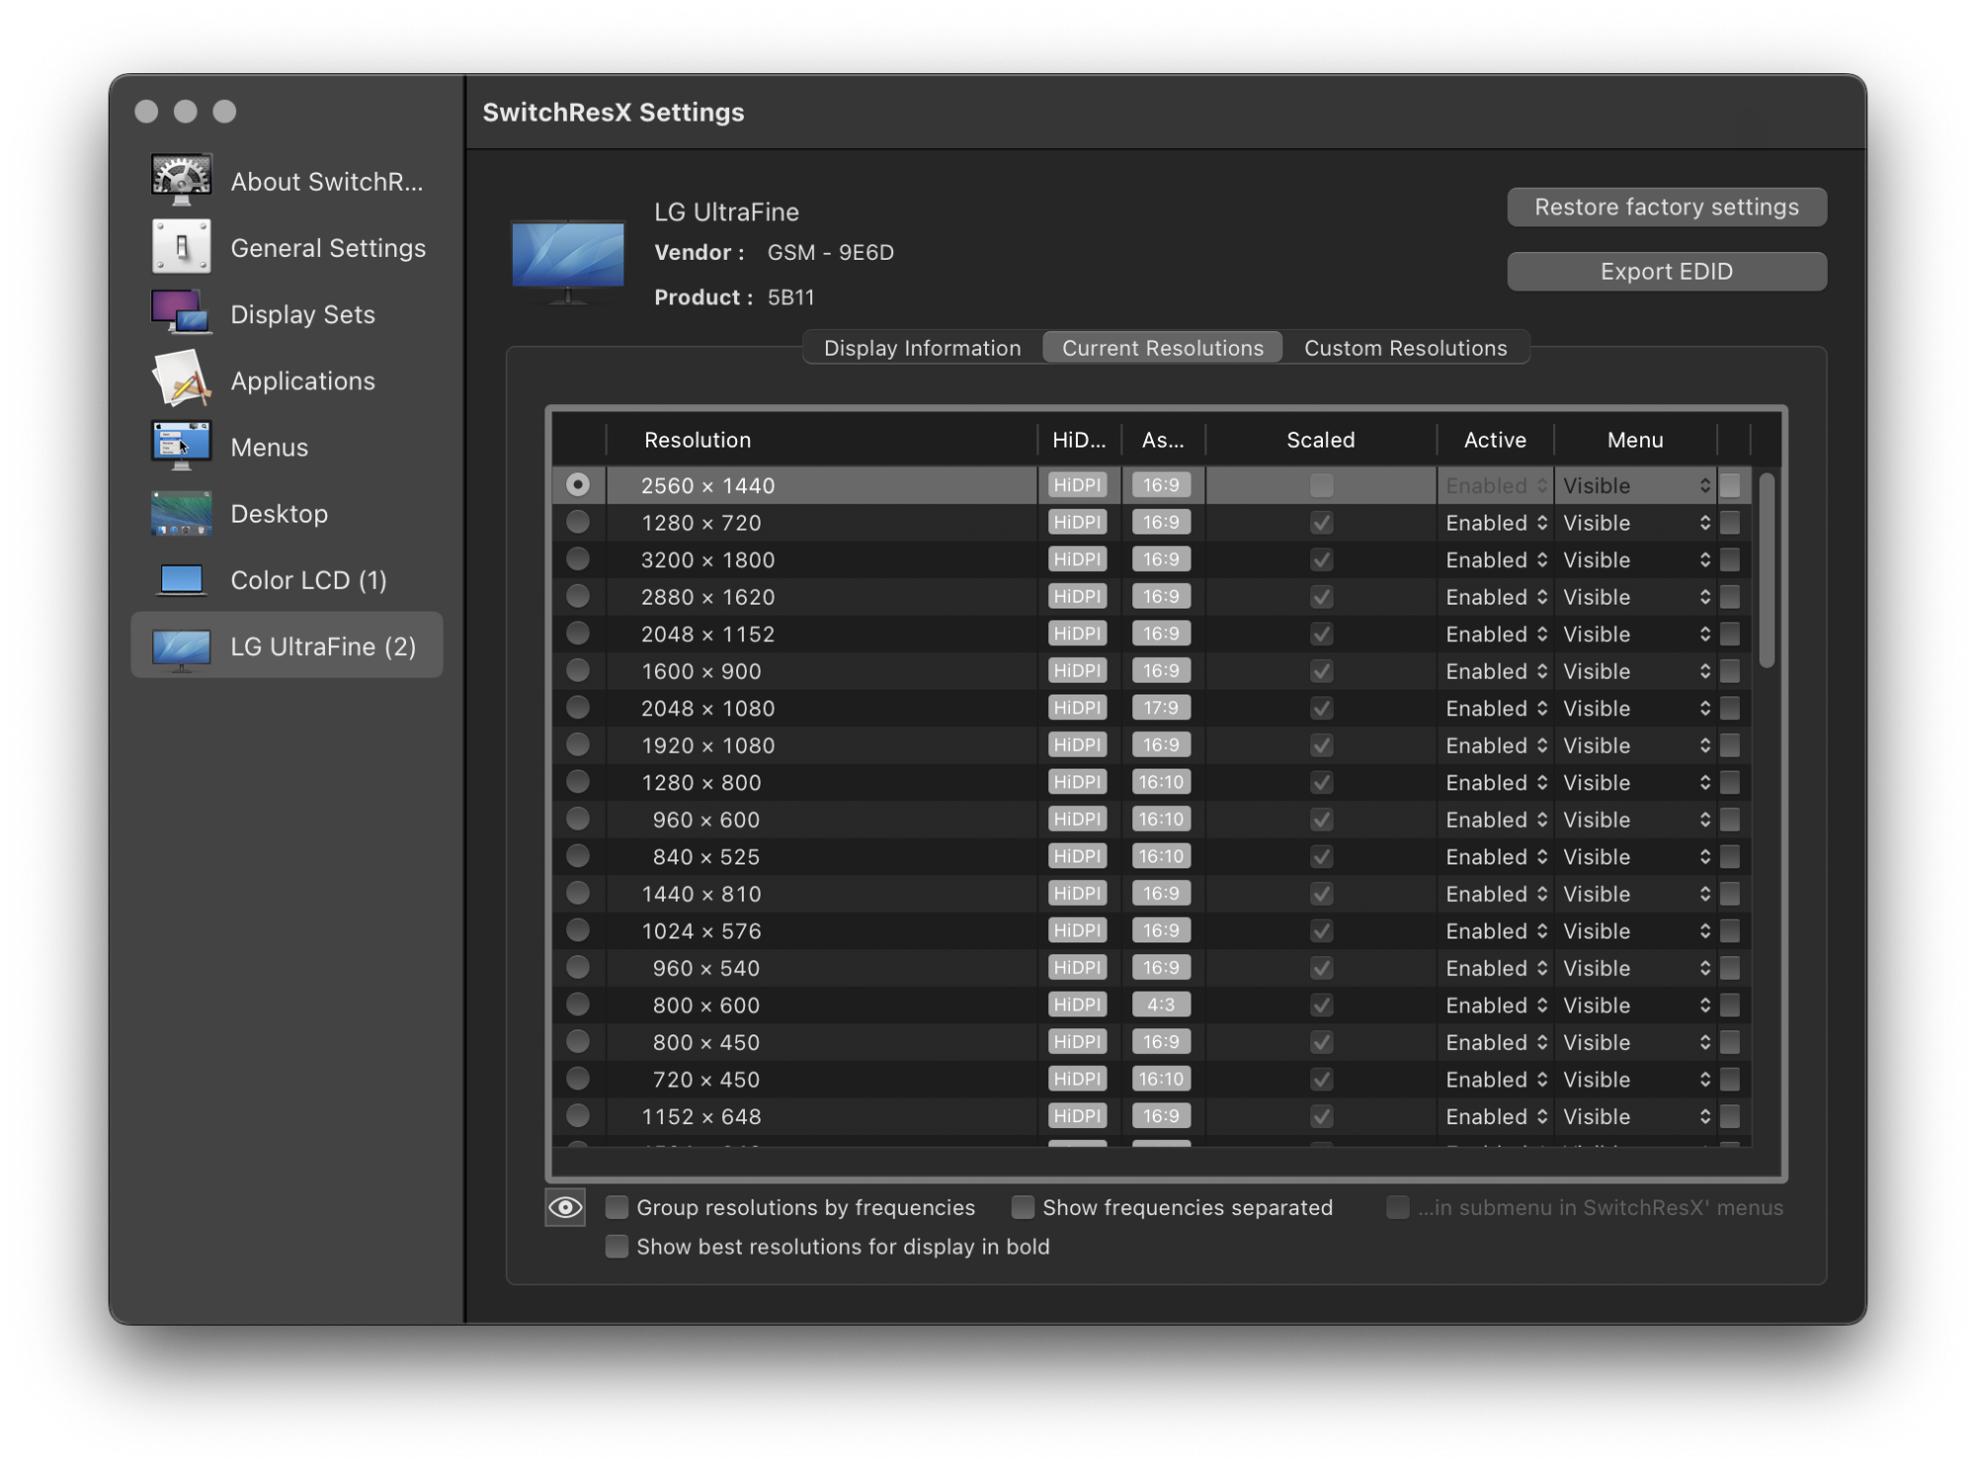This screenshot has width=1976, height=1469.
Task: Click 16:10 aspect badge in 1280 × 800 row
Action: (x=1160, y=781)
